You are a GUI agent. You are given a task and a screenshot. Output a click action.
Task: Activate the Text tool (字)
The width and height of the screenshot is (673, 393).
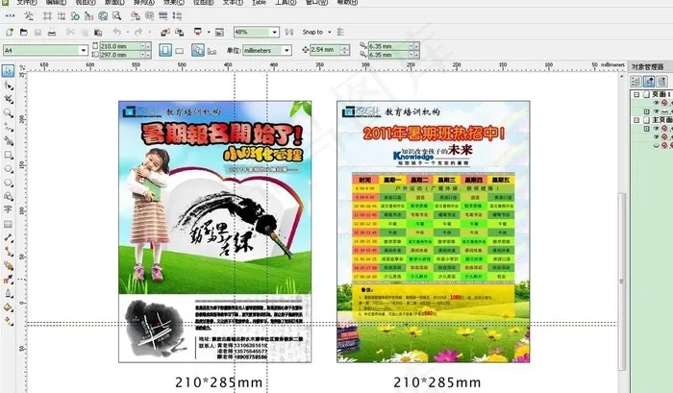8,209
